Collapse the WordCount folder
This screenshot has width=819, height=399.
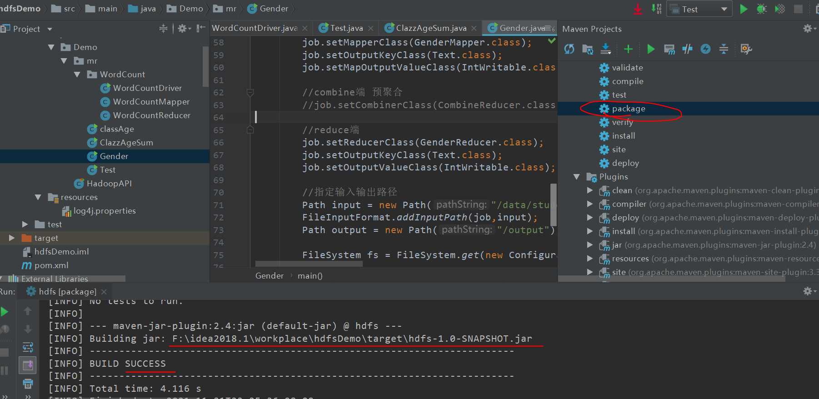pyautogui.click(x=77, y=75)
